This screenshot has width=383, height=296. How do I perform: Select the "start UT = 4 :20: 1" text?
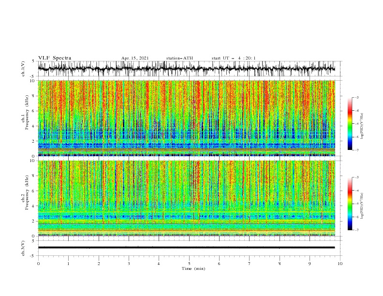pos(234,58)
